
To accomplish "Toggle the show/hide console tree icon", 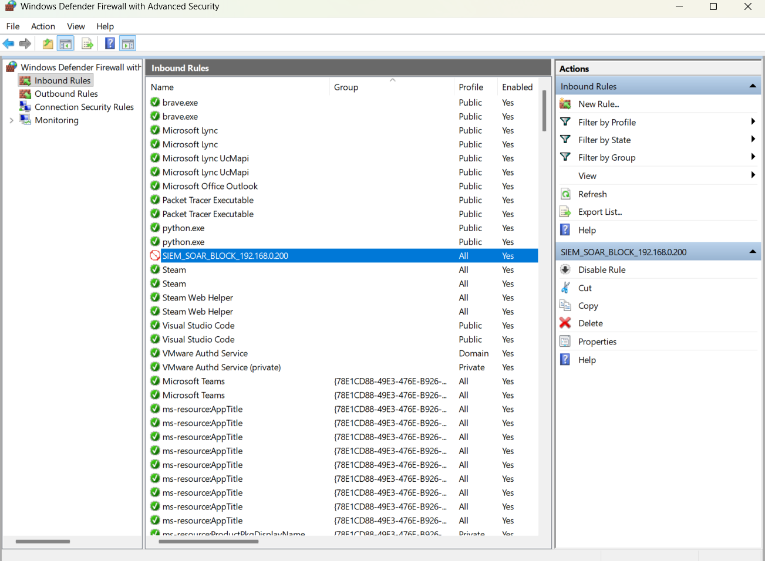I will click(x=65, y=43).
